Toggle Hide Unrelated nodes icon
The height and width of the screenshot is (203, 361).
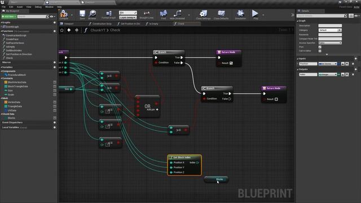[x=177, y=15]
